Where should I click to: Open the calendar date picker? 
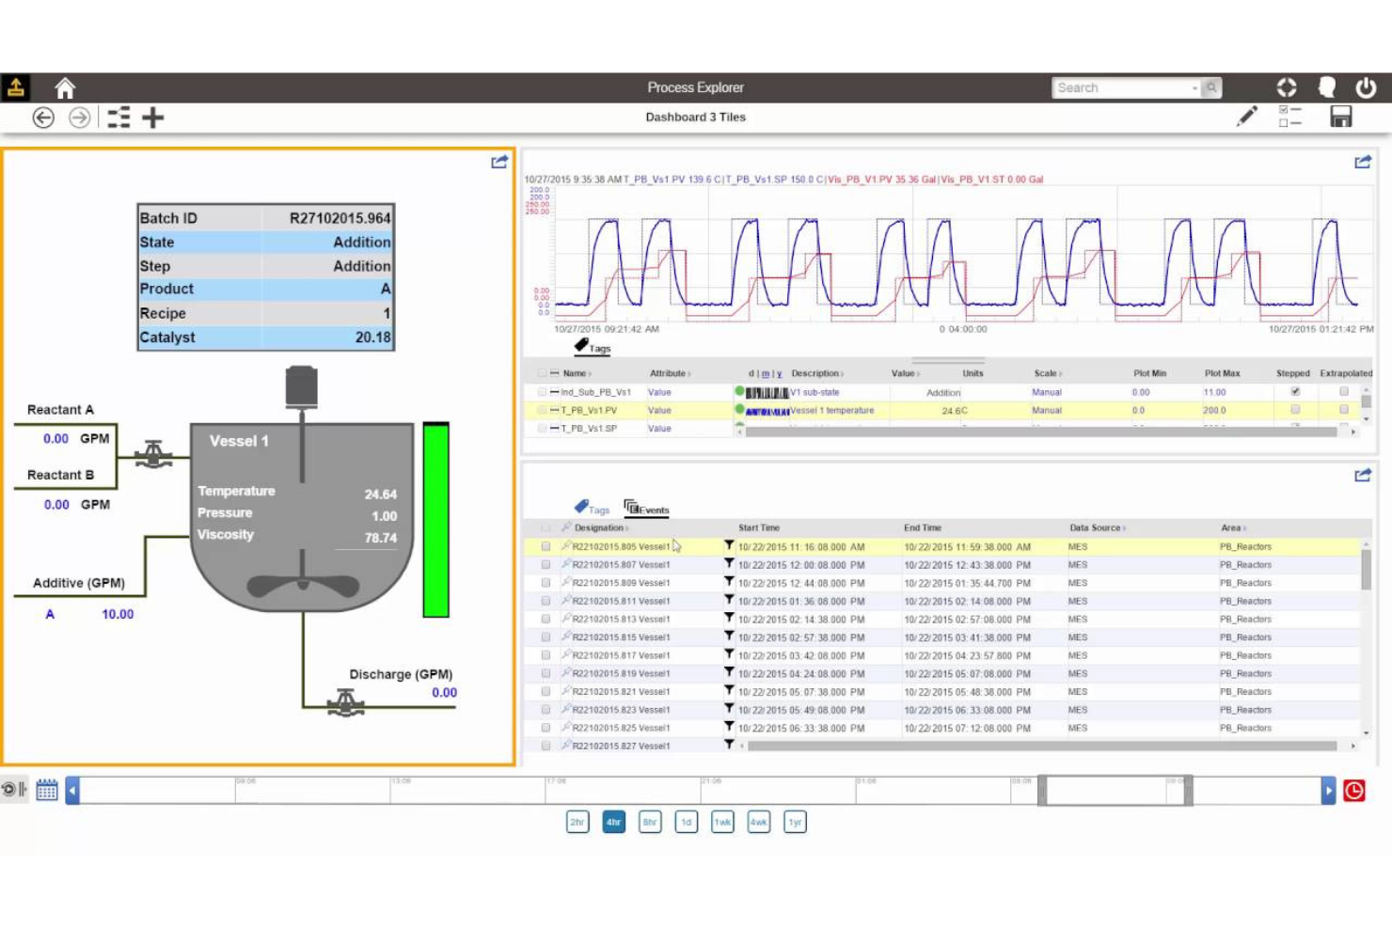47,790
